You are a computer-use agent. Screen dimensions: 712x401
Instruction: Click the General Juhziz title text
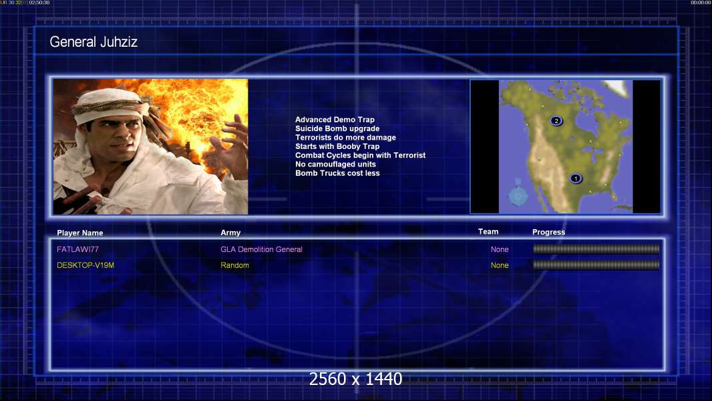click(x=94, y=42)
